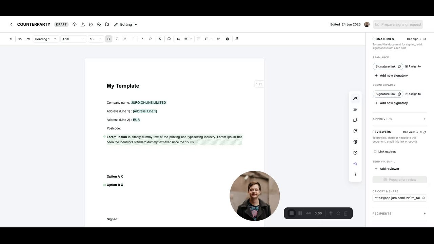Click the [Address: Line 1] smart field
Viewport: 434px width, 244px height.
[x=145, y=111]
